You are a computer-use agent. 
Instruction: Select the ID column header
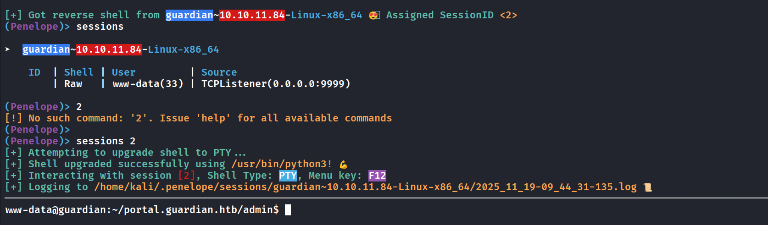[x=34, y=72]
